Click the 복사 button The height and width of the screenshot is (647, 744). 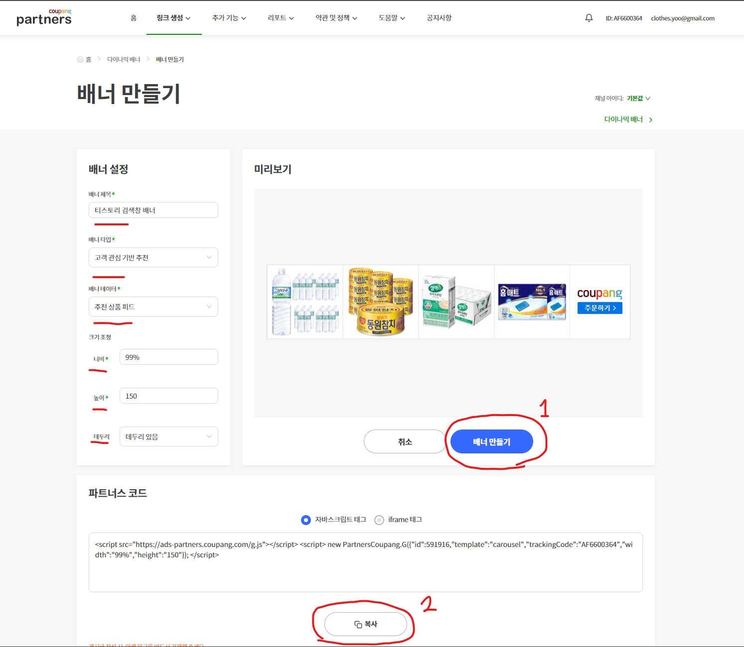366,624
